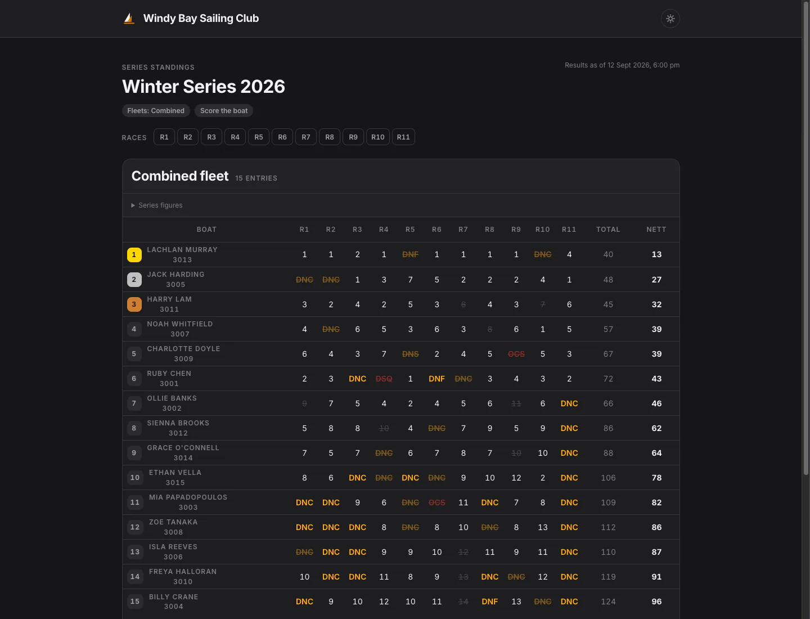Image resolution: width=810 pixels, height=619 pixels.
Task: Select the R6 race button
Action: 282,137
